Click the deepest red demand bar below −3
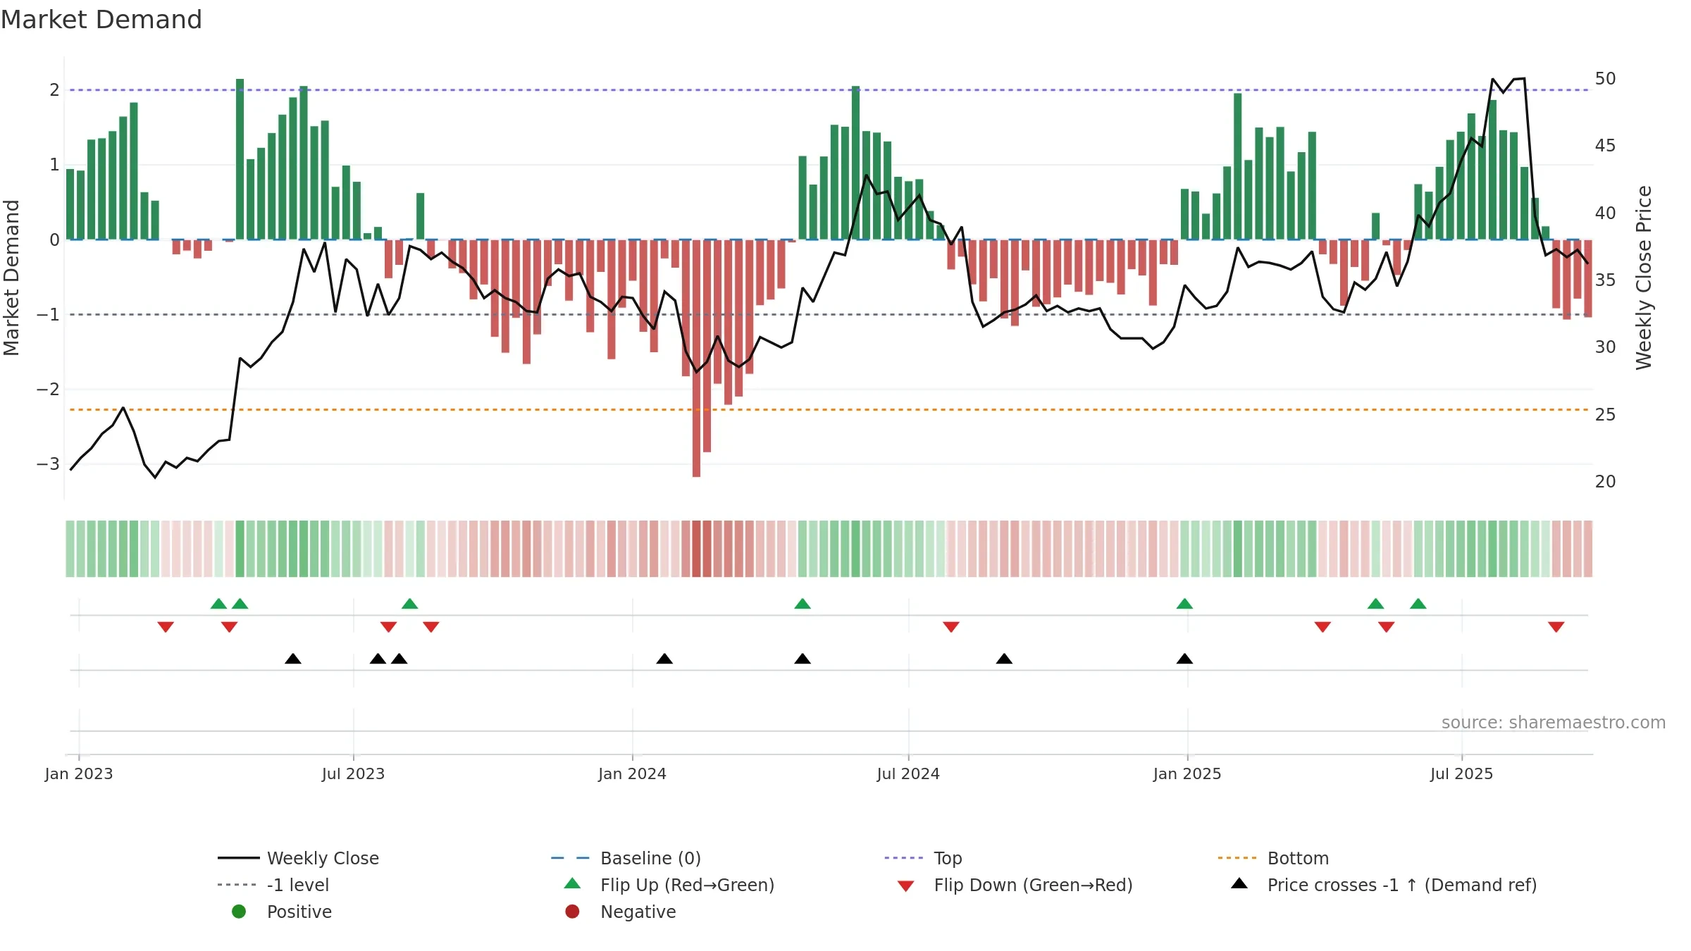1691x951 pixels. [x=696, y=359]
